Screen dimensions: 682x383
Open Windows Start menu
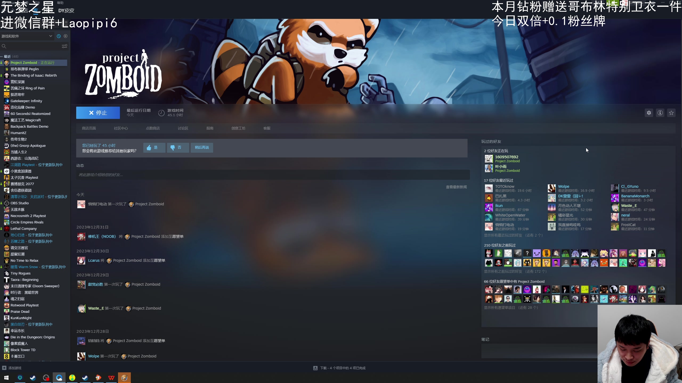[x=6, y=378]
